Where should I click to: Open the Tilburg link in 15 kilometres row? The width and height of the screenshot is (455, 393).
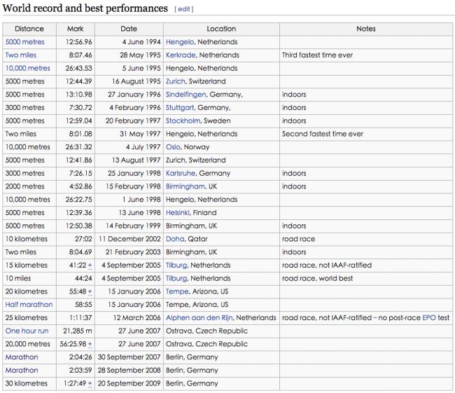(x=176, y=266)
